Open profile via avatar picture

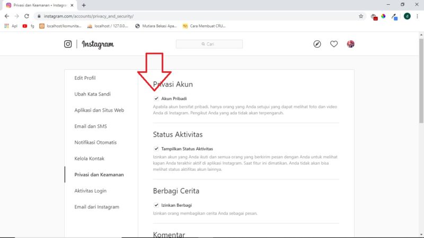351,44
